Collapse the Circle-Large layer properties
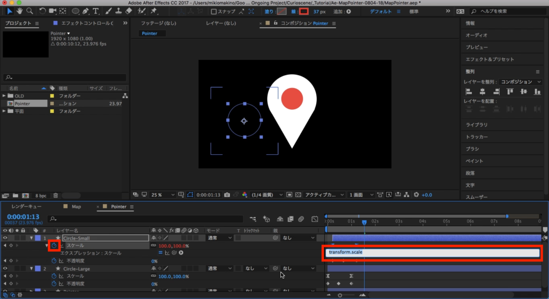Viewport: 549px width, 299px height. [32, 268]
